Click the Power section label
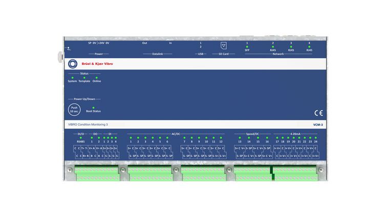Viewport: 384px width, 215px height. (x=99, y=54)
